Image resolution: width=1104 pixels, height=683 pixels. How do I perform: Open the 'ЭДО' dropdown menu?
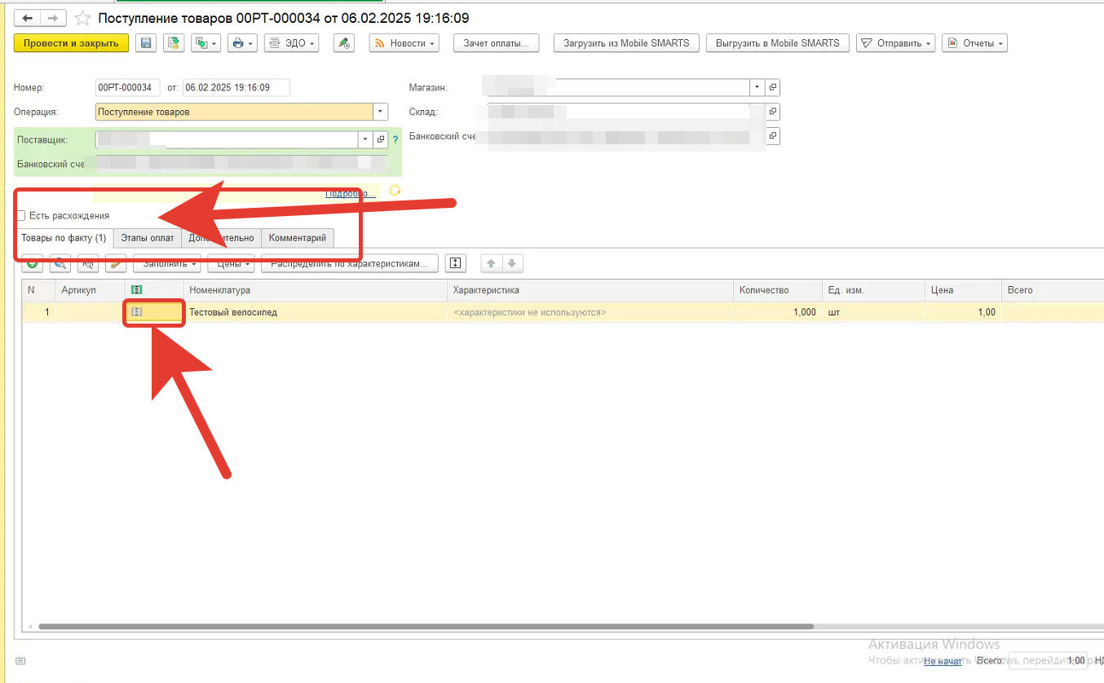click(291, 43)
